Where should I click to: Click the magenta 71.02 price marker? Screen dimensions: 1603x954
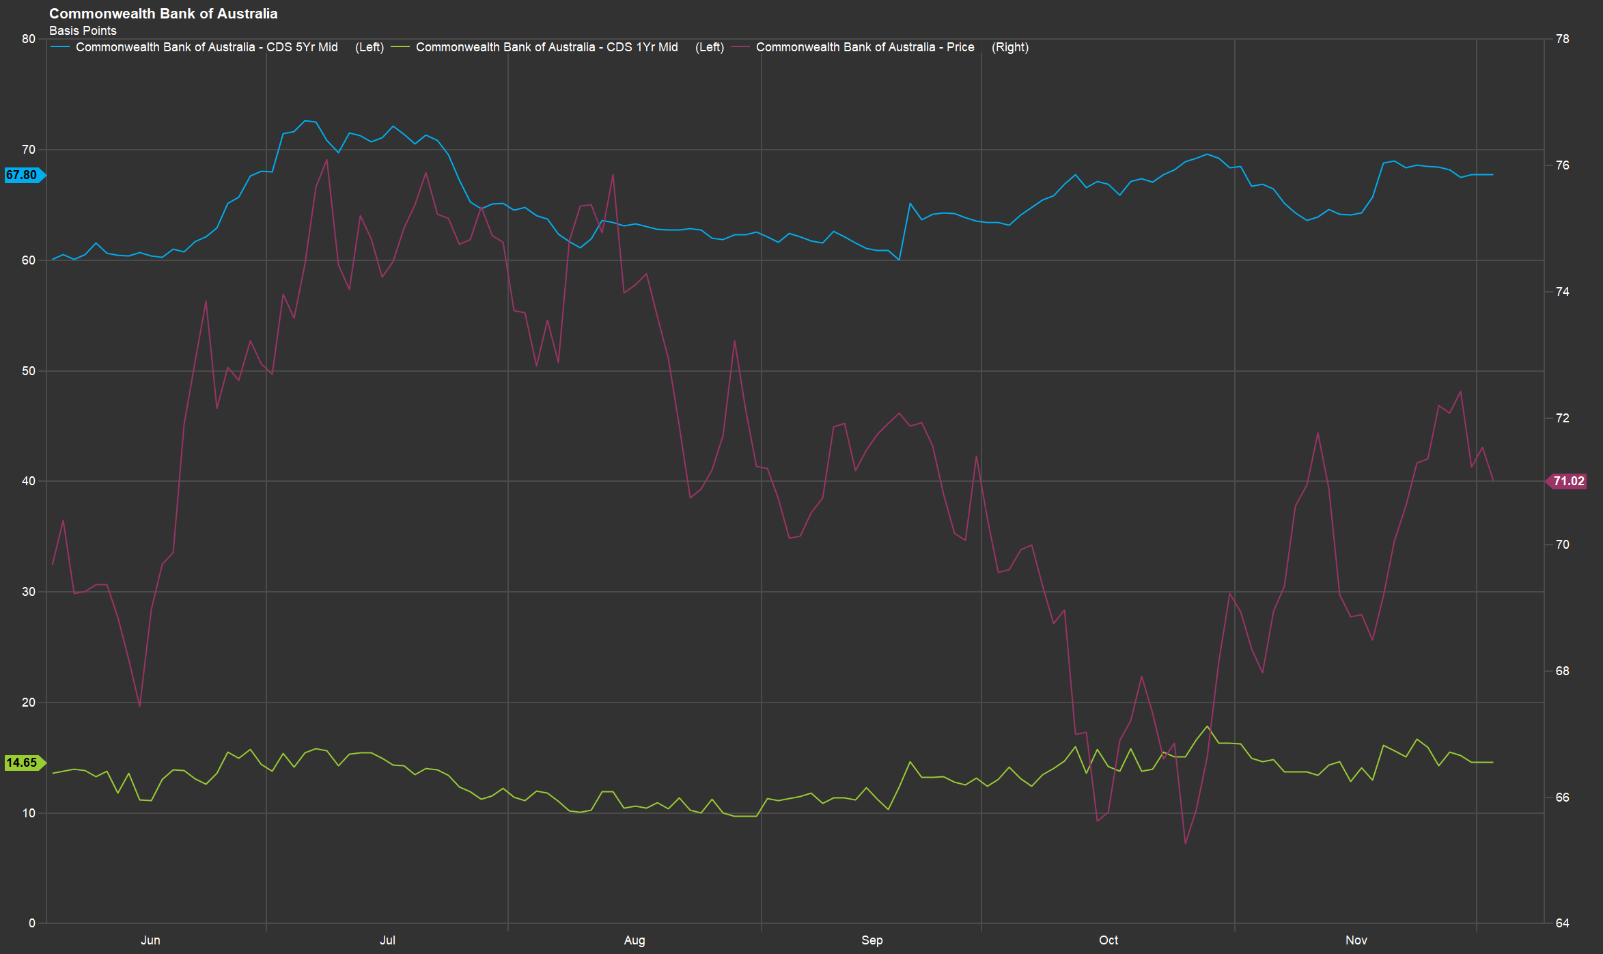click(1567, 481)
